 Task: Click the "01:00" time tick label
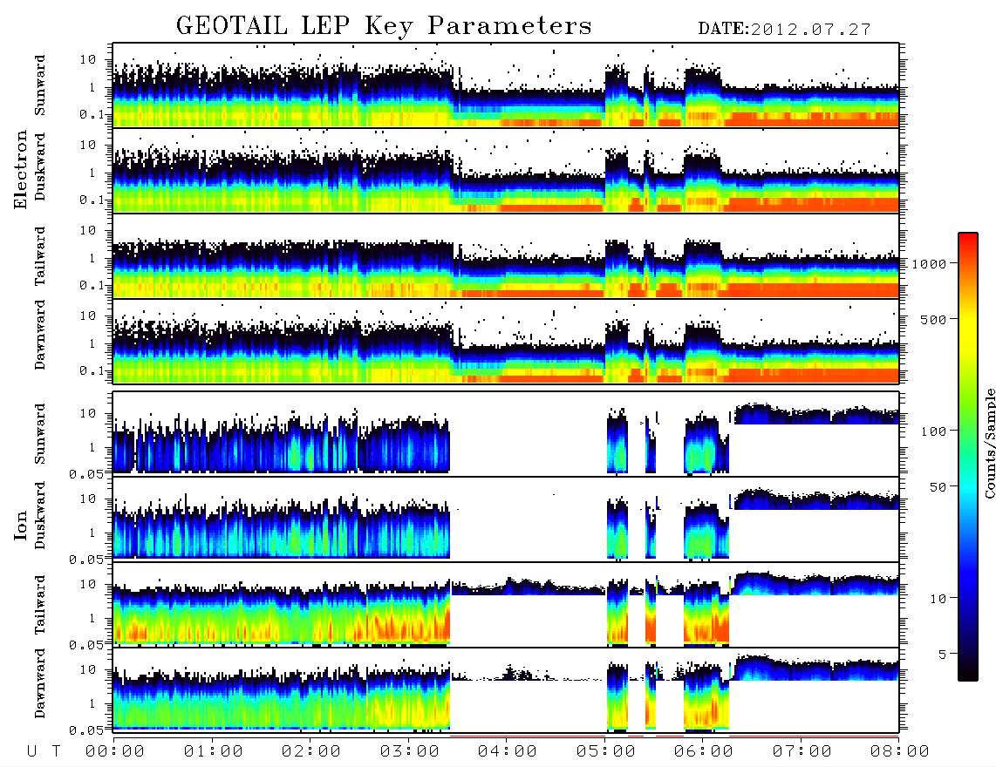(214, 752)
